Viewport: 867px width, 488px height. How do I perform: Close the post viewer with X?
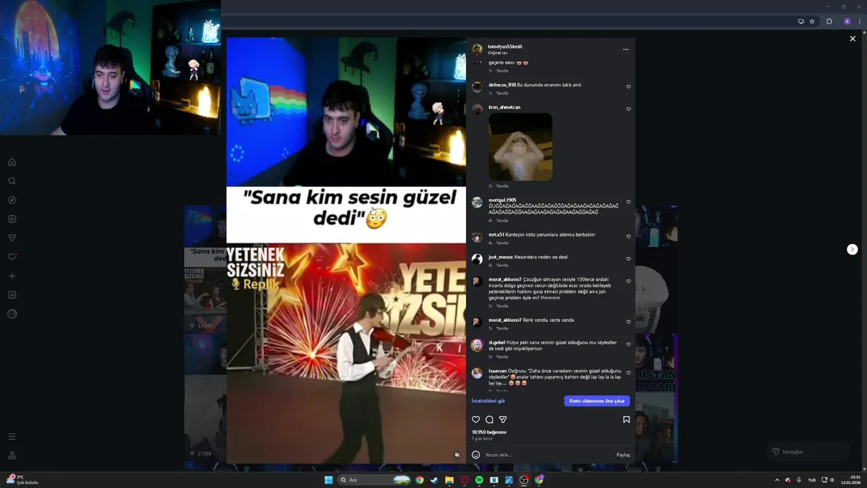coord(853,39)
